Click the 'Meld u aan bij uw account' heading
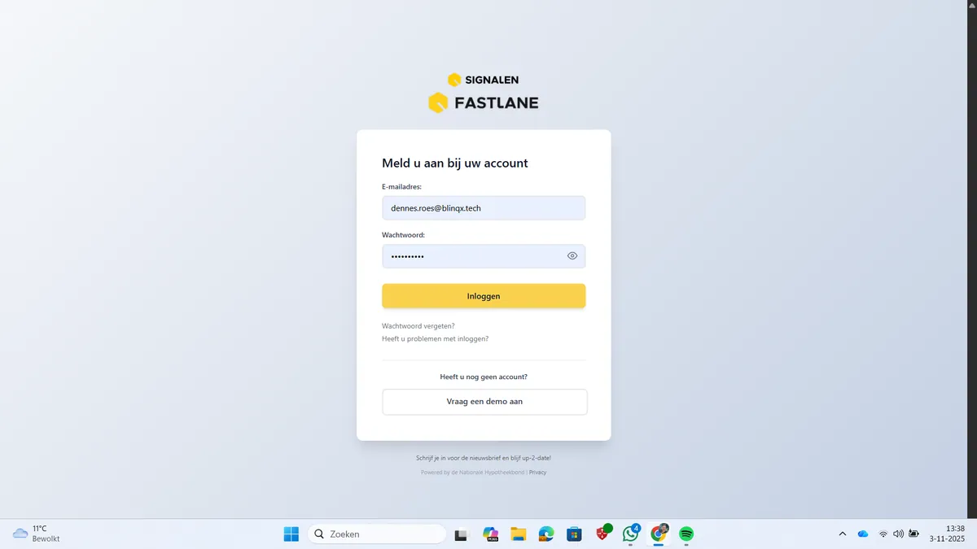Image resolution: width=977 pixels, height=549 pixels. coord(455,163)
